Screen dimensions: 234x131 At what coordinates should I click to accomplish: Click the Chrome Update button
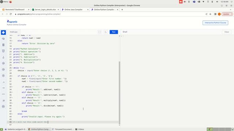[x=227, y=14]
